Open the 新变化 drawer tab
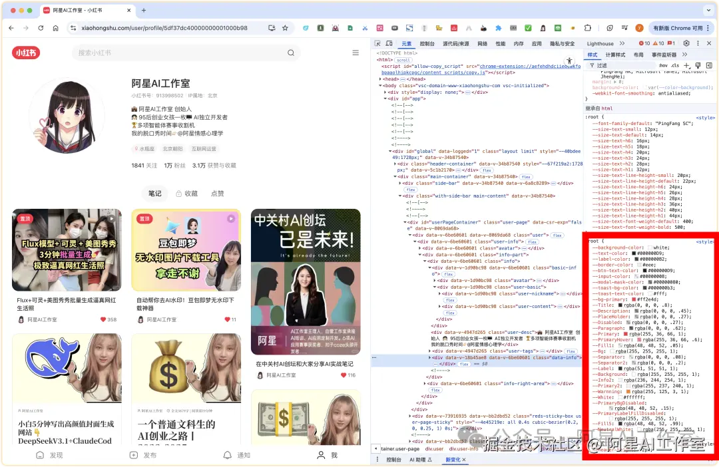 453,460
